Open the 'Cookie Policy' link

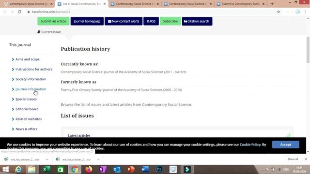[x=250, y=145]
